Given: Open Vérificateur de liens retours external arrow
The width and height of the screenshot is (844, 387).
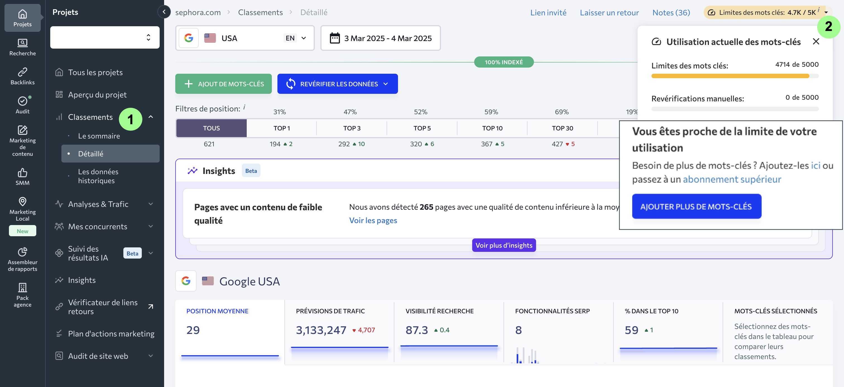Looking at the screenshot, I should coord(150,307).
